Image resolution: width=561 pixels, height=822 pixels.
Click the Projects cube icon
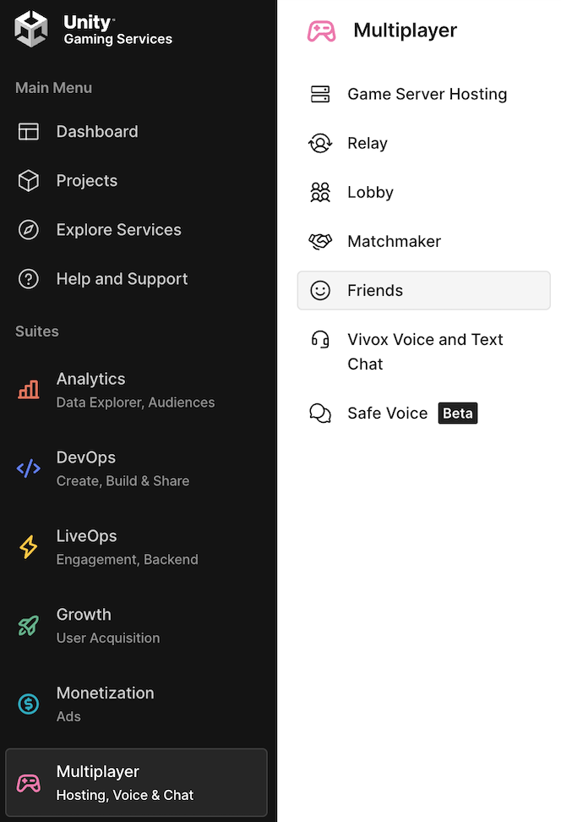click(29, 181)
